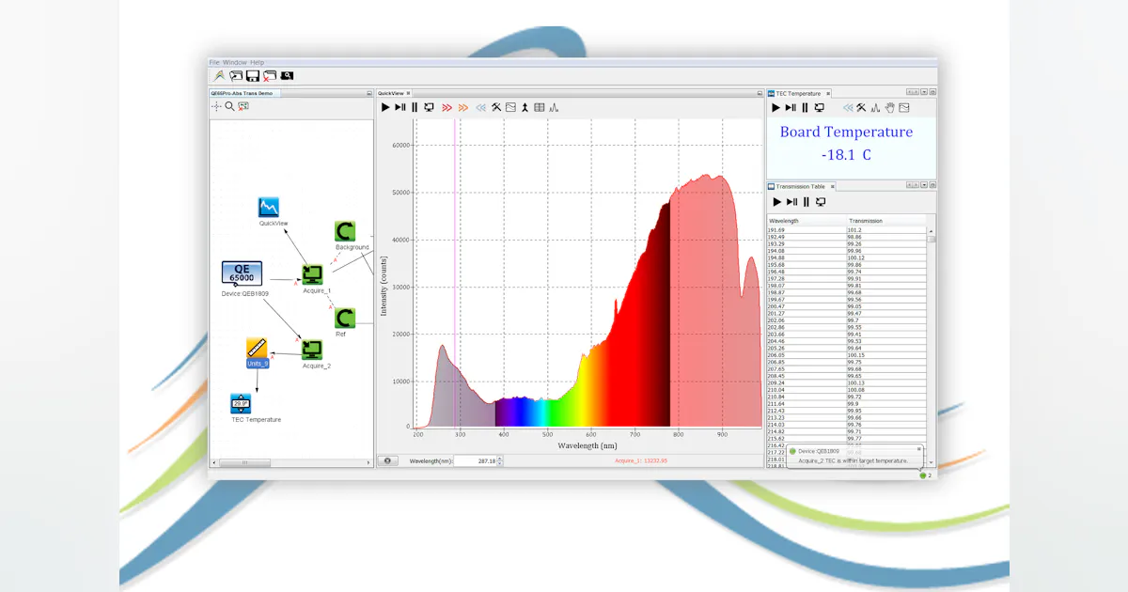
Task: Click the orange double-chevron icon in QuickView
Action: pyautogui.click(x=462, y=107)
